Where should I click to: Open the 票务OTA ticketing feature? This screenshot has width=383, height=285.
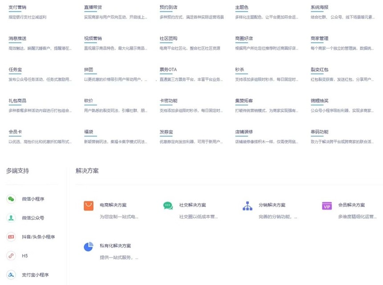[x=168, y=69]
